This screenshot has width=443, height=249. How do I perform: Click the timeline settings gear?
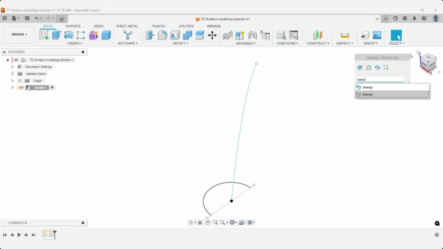(437, 235)
